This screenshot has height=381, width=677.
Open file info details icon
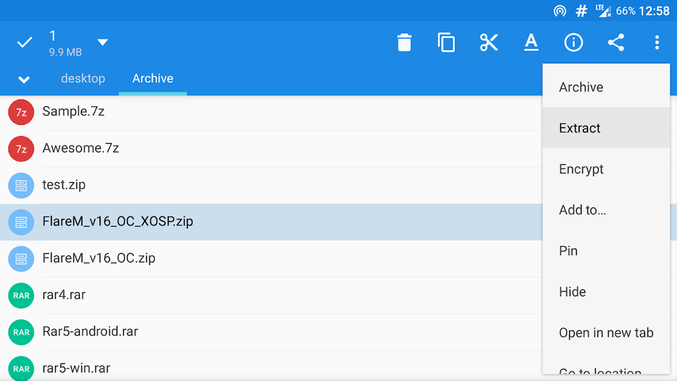573,42
